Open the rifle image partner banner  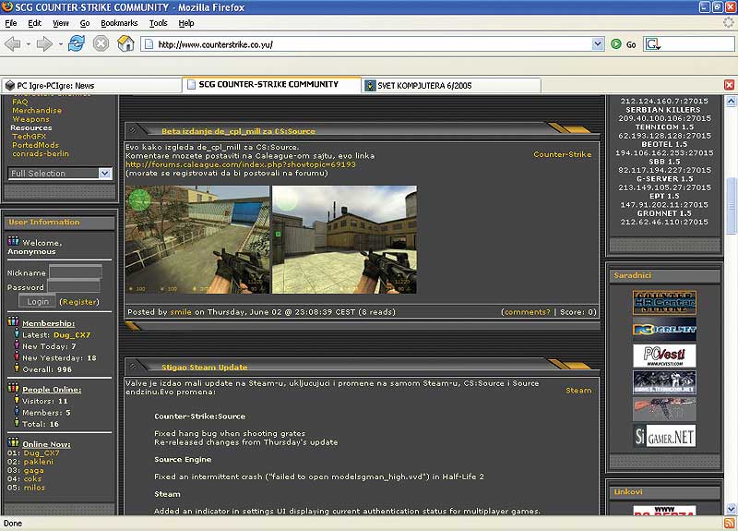664,409
